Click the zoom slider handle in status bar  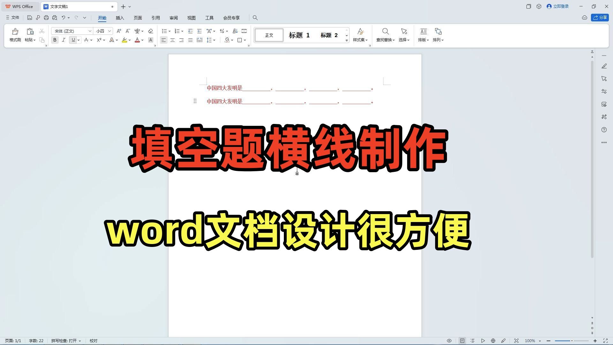pos(572,341)
